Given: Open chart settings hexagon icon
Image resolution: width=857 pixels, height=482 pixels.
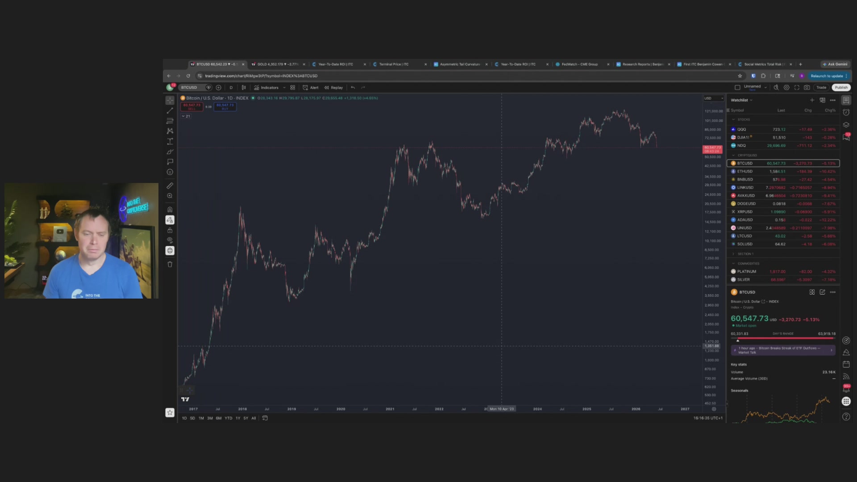Looking at the screenshot, I should coord(786,87).
